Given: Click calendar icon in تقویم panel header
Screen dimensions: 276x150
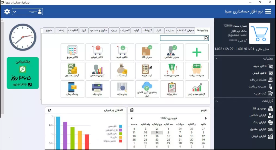Looking at the screenshot, I should [132, 110].
